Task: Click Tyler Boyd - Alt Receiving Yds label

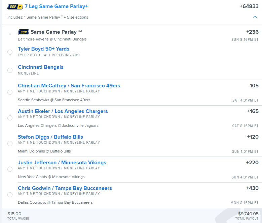Action: 49,55
